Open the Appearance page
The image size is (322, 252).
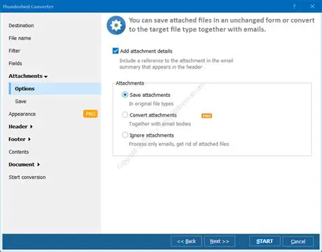(x=22, y=114)
